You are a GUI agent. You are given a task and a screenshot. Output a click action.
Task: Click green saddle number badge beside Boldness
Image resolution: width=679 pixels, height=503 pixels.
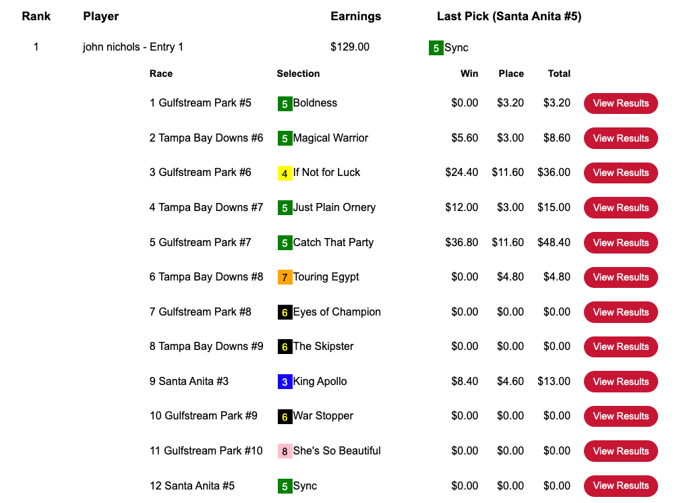click(285, 104)
